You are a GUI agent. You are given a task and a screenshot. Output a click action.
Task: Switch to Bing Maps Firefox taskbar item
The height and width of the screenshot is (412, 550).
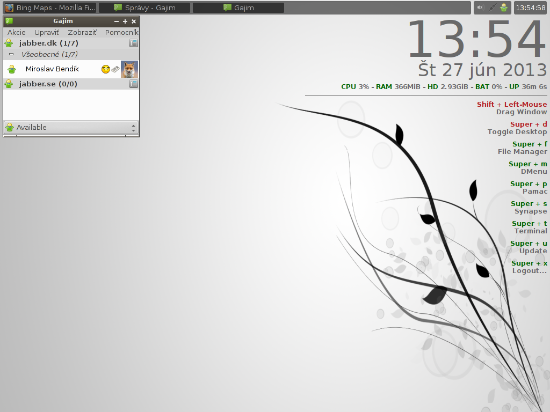[x=50, y=8]
